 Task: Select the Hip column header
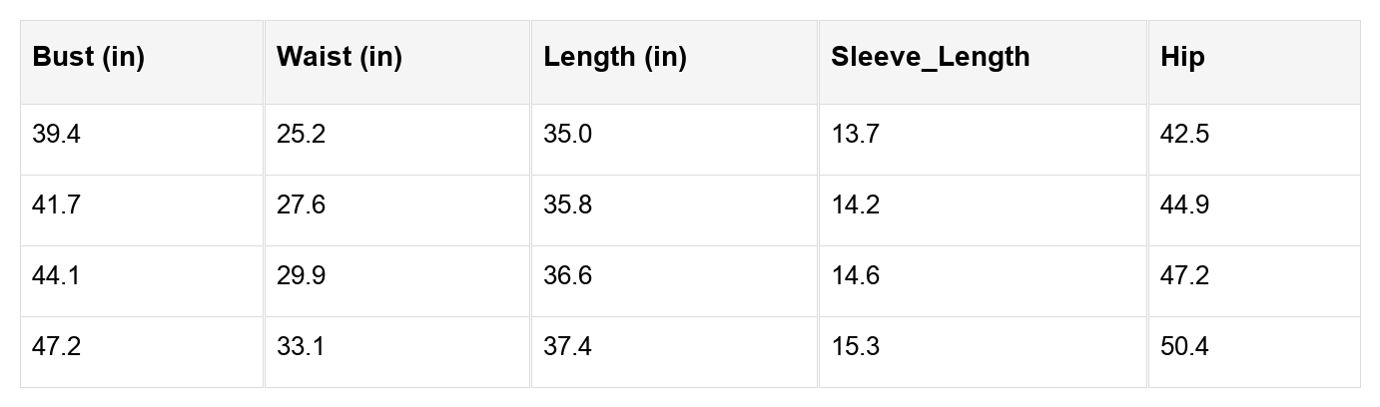[x=1182, y=57]
